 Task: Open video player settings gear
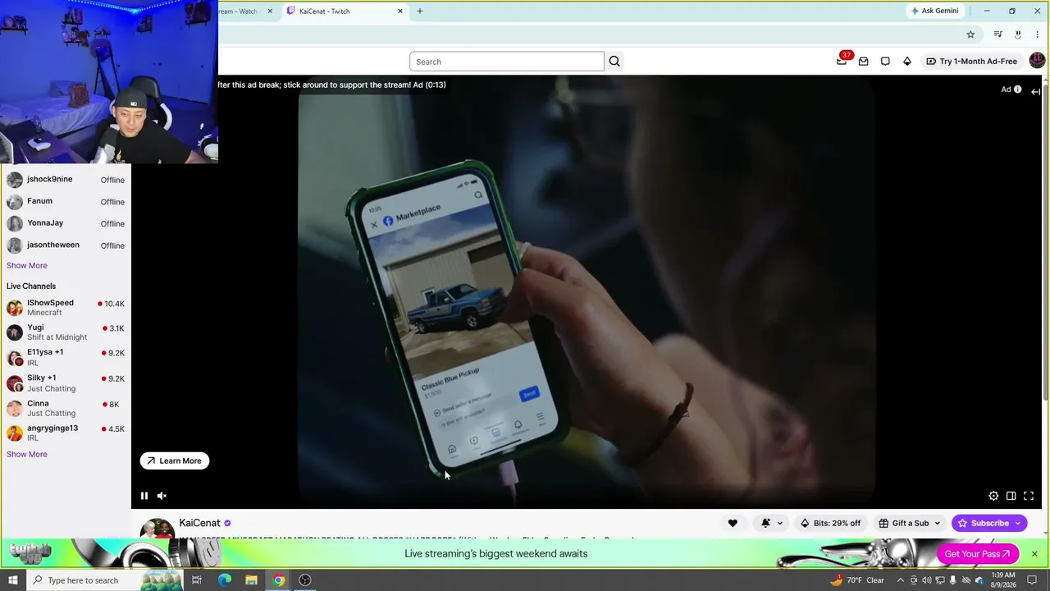click(x=993, y=496)
